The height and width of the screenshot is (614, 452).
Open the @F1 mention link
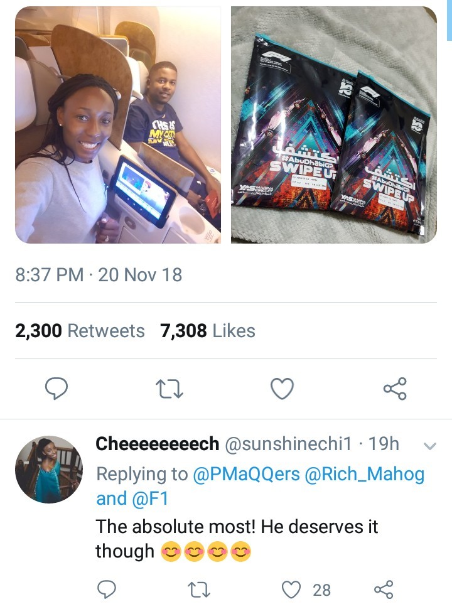(151, 498)
